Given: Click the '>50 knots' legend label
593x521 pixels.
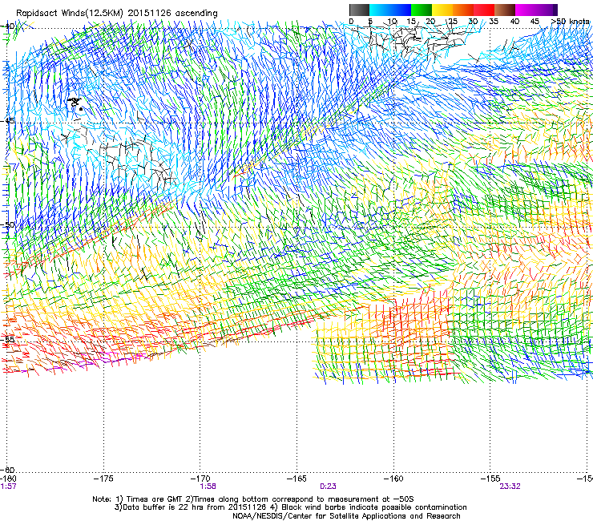Looking at the screenshot, I should click(x=570, y=22).
